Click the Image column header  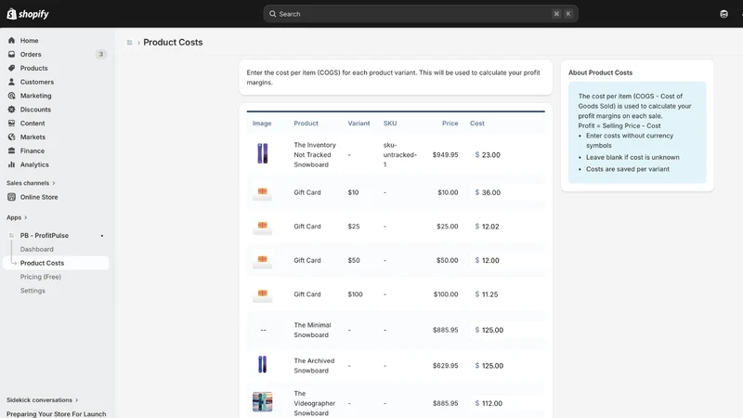262,124
